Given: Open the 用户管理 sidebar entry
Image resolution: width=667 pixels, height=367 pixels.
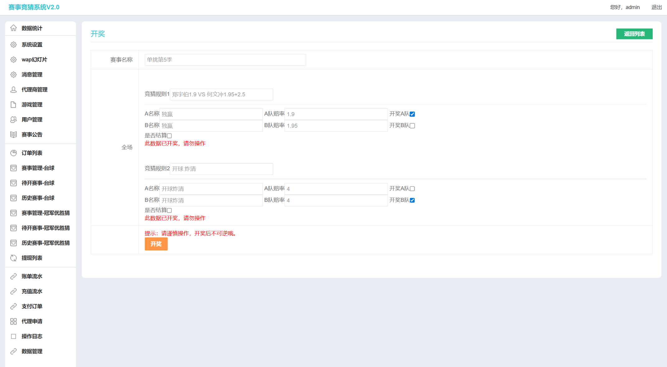Looking at the screenshot, I should tap(32, 120).
